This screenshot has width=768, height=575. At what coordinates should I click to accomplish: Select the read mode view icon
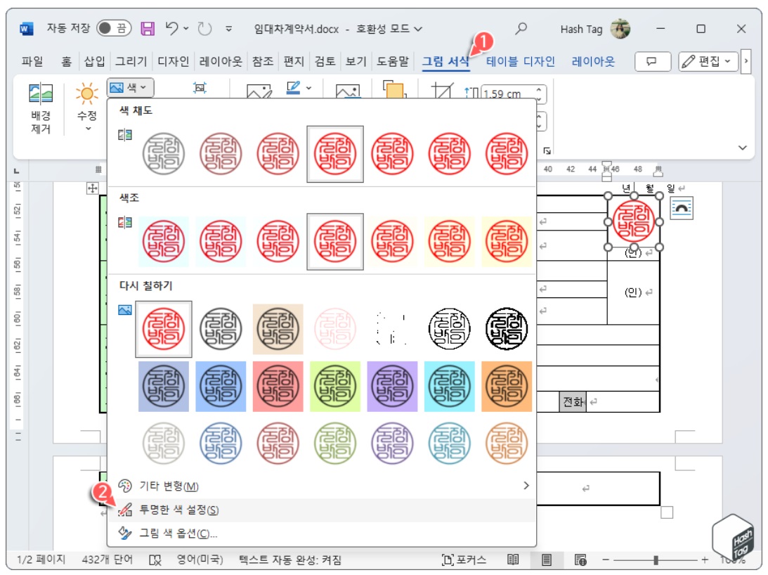pyautogui.click(x=513, y=560)
